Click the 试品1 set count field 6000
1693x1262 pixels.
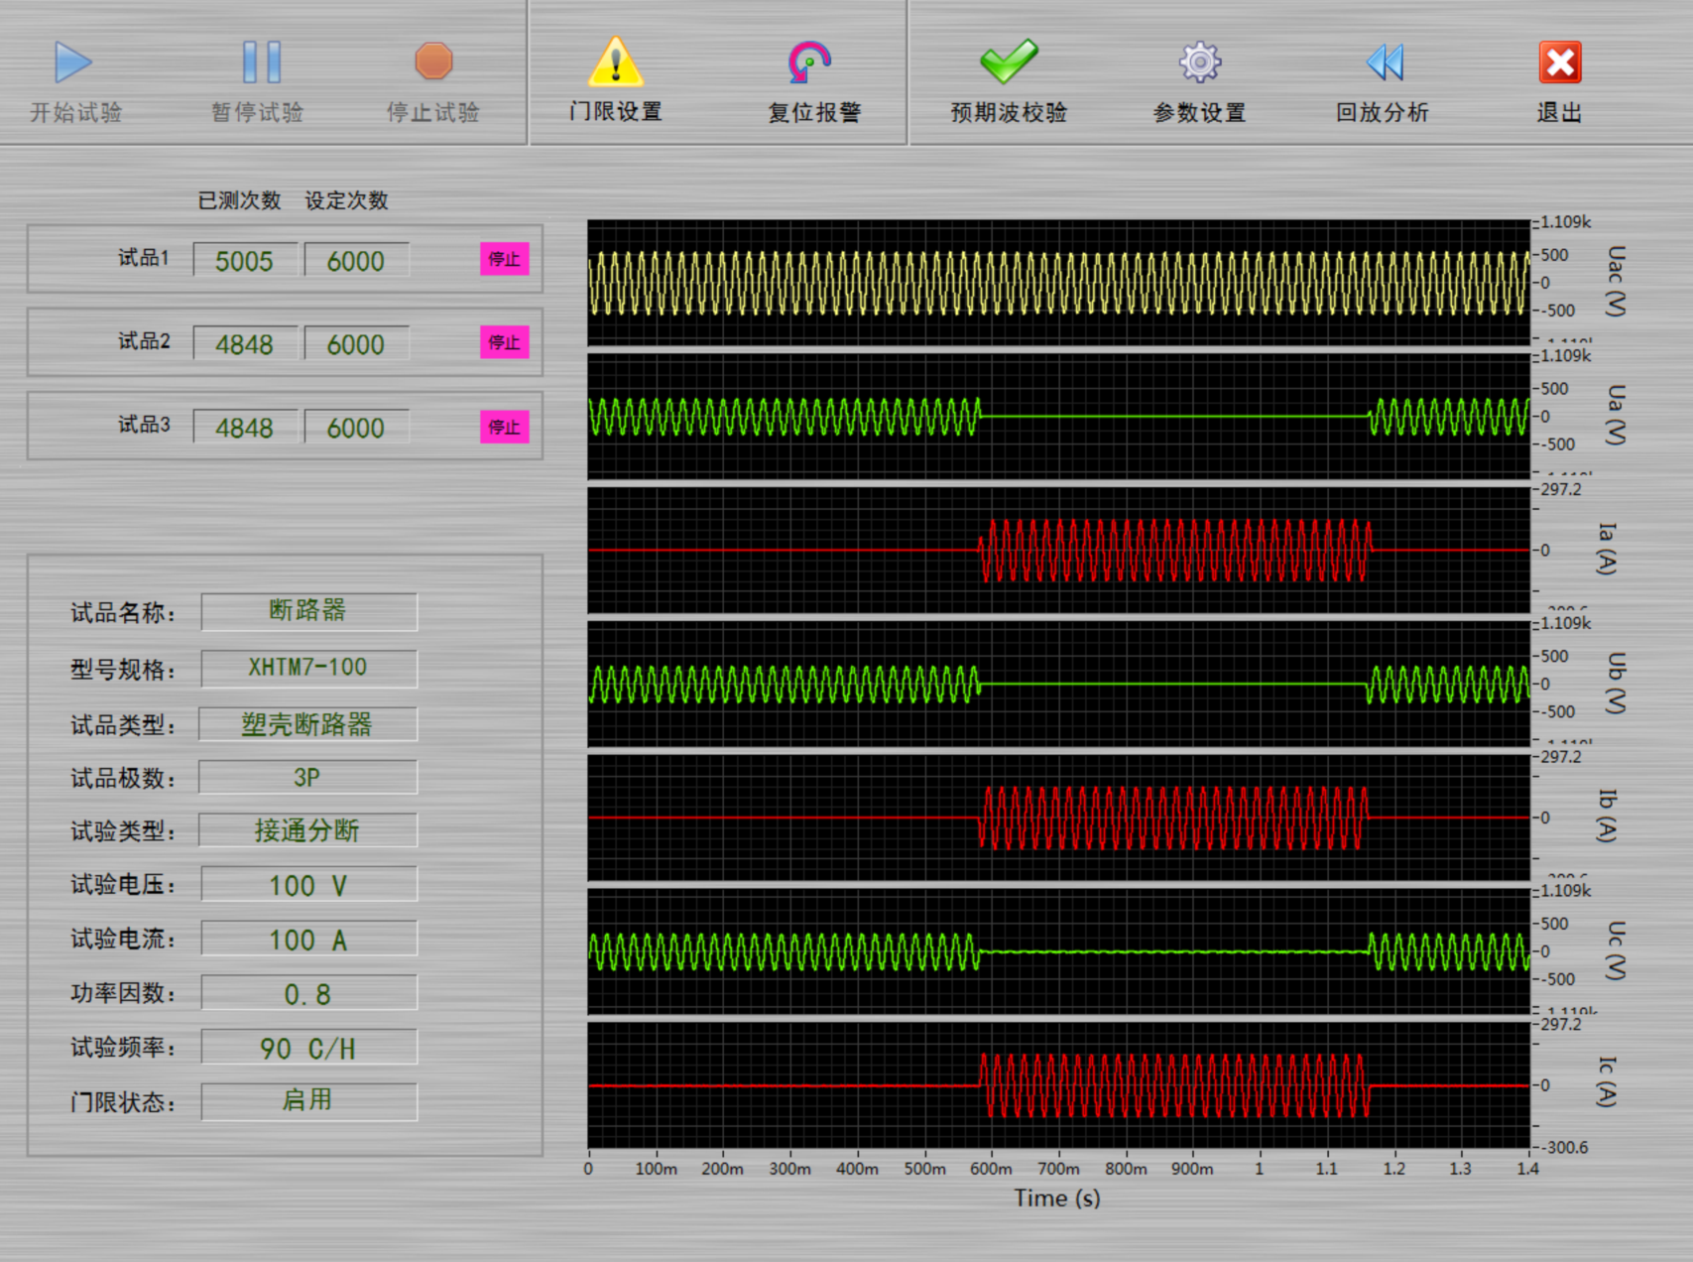click(x=356, y=261)
